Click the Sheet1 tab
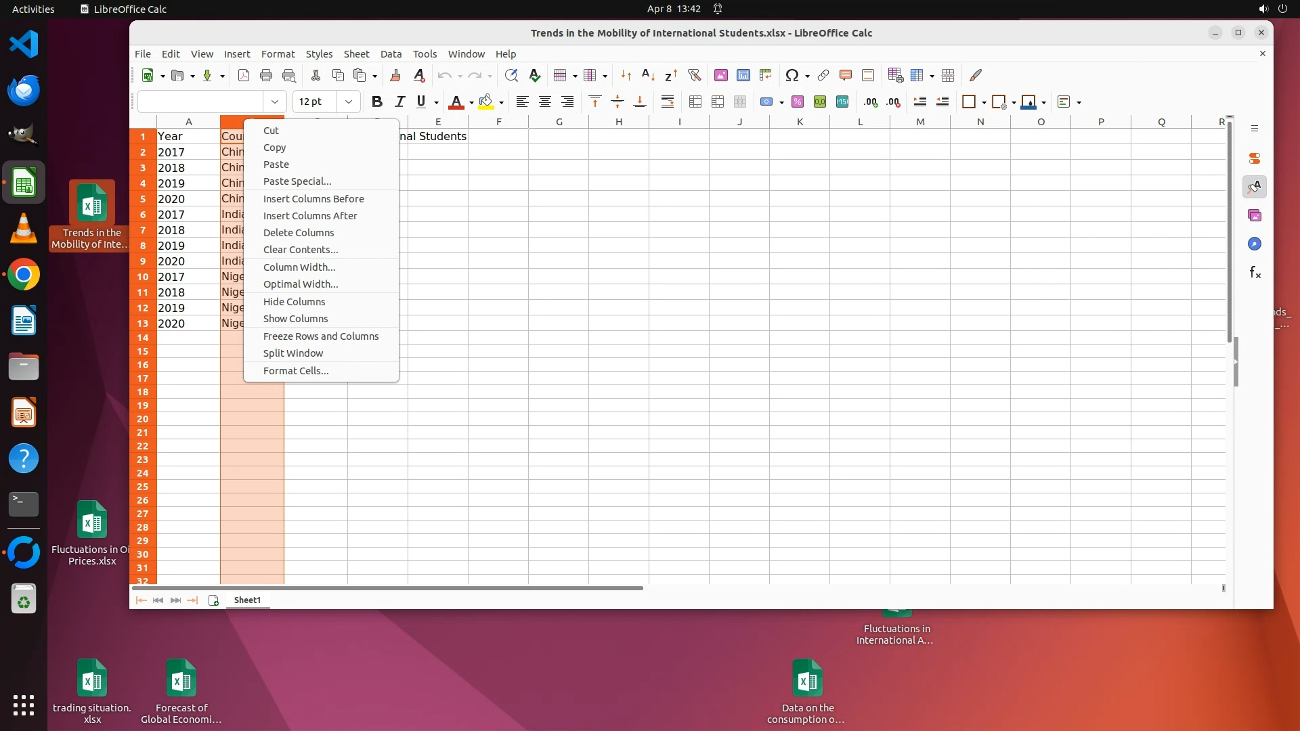 click(247, 600)
